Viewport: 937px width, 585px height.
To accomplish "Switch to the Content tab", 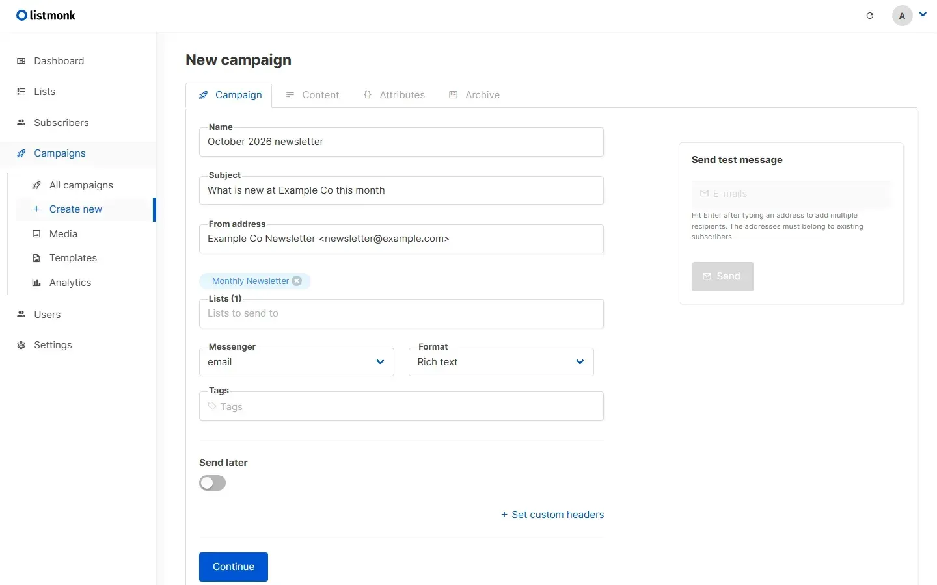I will [x=312, y=95].
